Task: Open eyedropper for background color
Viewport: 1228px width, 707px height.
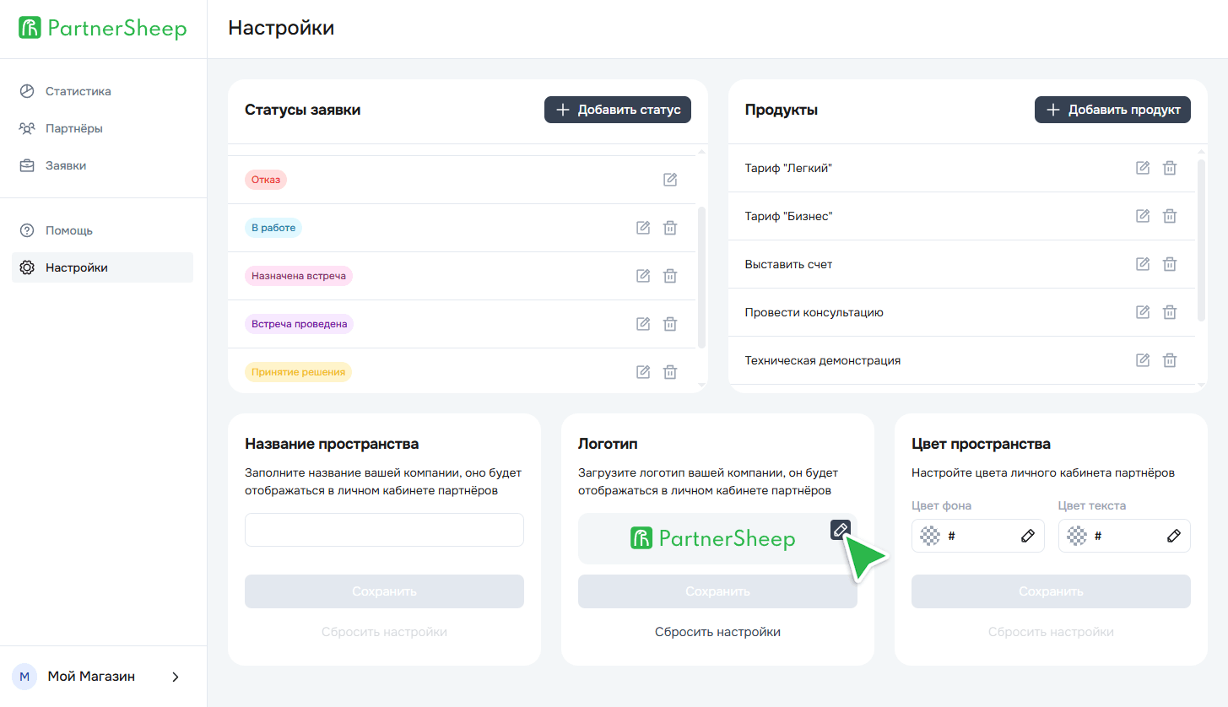Action: click(x=1027, y=536)
